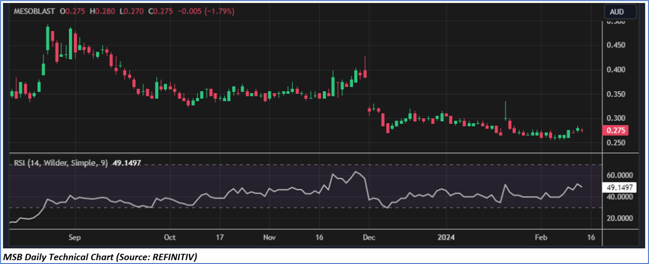
Task: Click the -0.005 (-1.79%) change text
Action: 206,11
